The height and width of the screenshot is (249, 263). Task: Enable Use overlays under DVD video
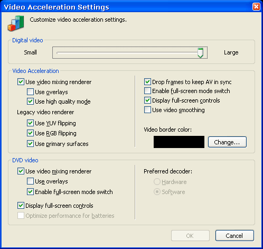pos(30,181)
